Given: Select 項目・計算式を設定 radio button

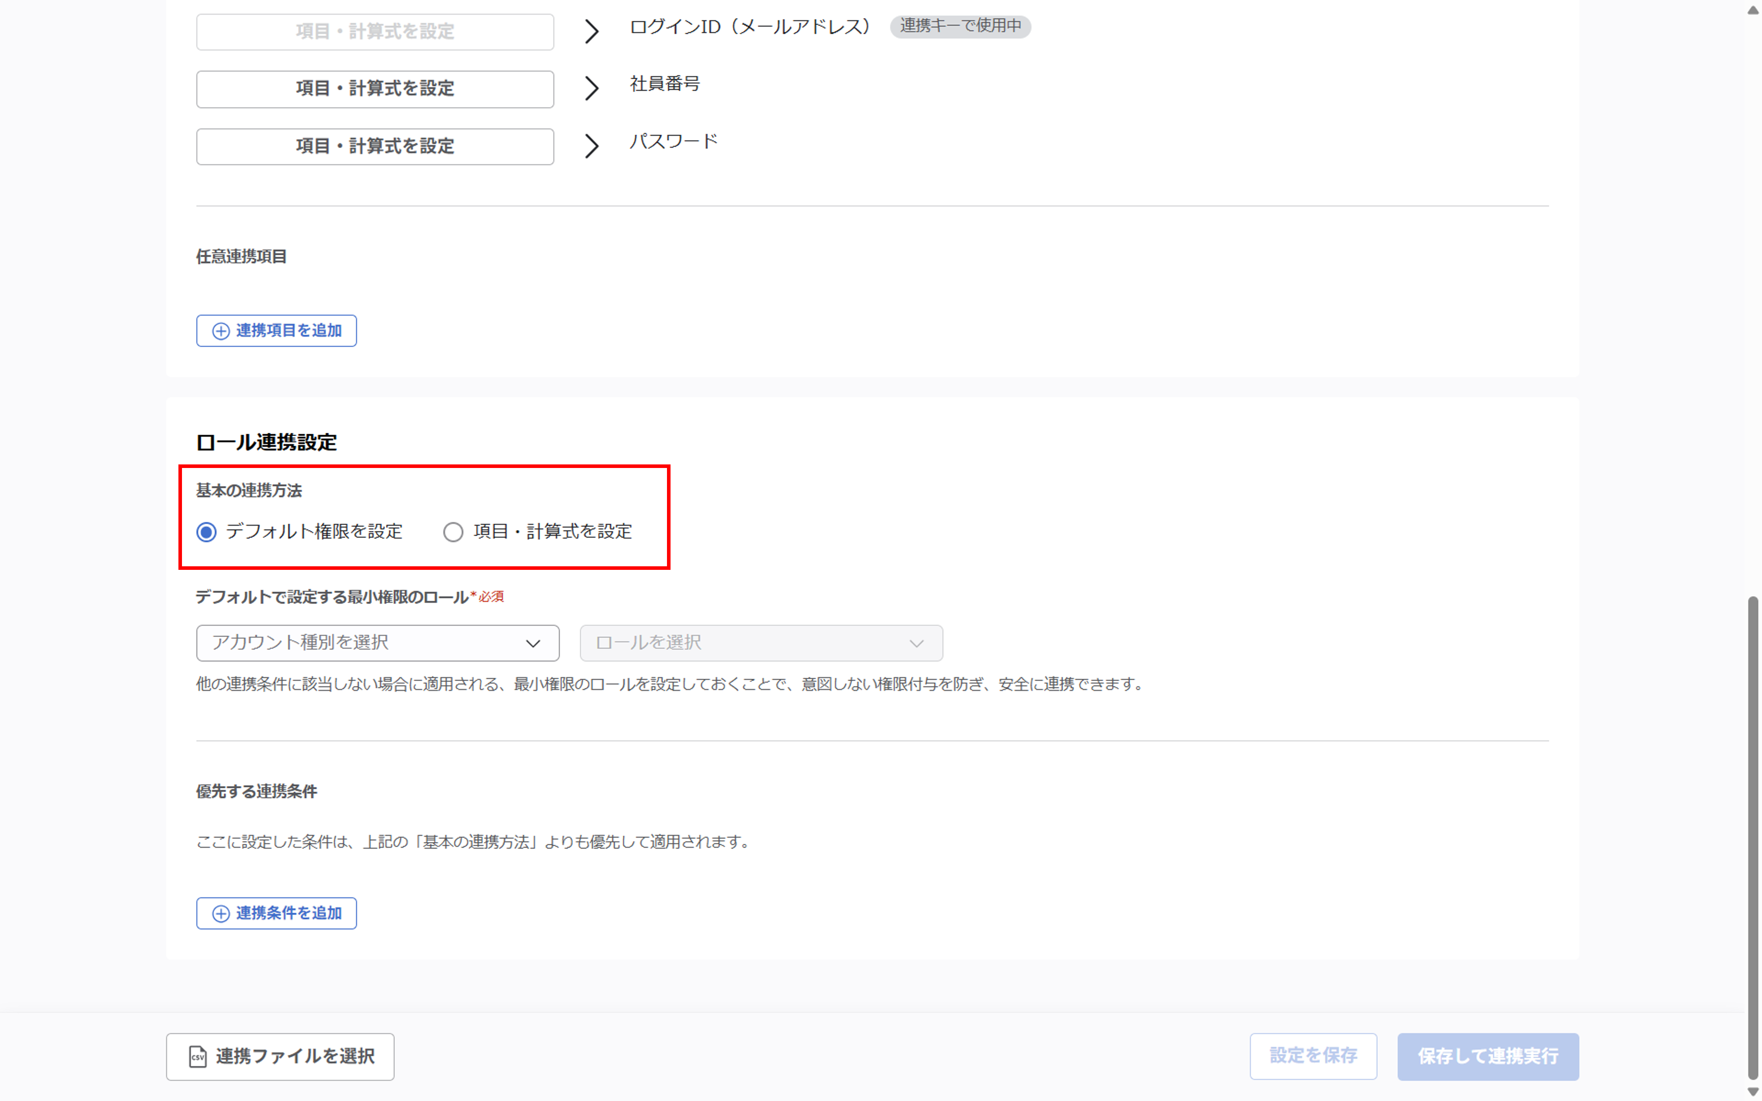Looking at the screenshot, I should point(453,532).
